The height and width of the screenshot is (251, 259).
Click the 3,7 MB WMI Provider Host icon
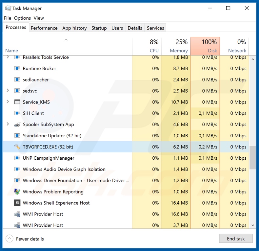click(17, 225)
